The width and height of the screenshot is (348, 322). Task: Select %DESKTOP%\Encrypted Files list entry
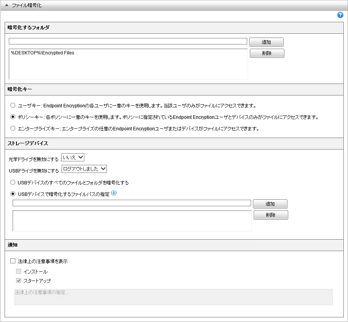tap(43, 53)
